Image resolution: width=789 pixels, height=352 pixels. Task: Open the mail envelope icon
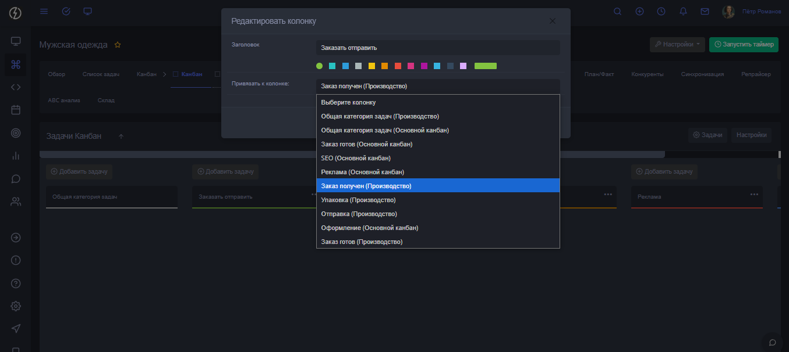click(x=705, y=12)
